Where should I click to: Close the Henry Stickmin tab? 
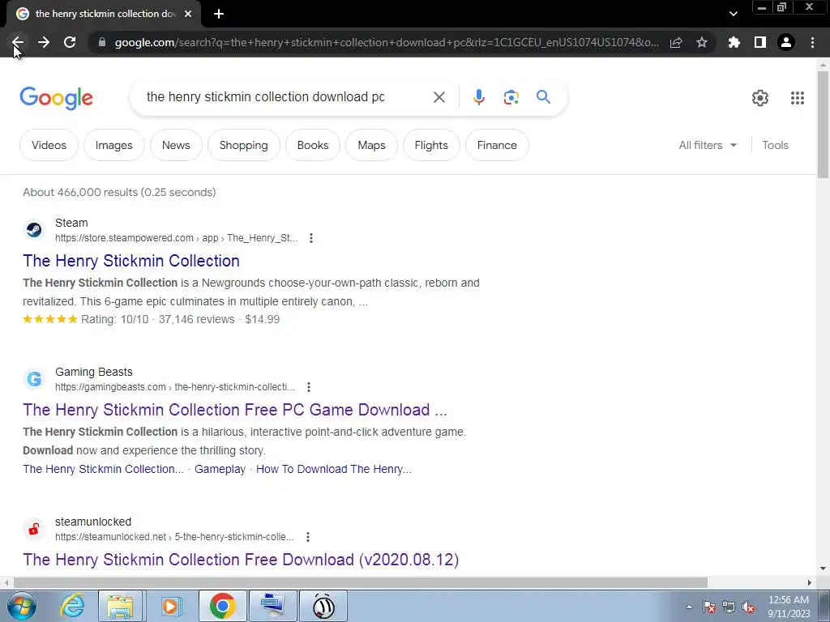188,14
